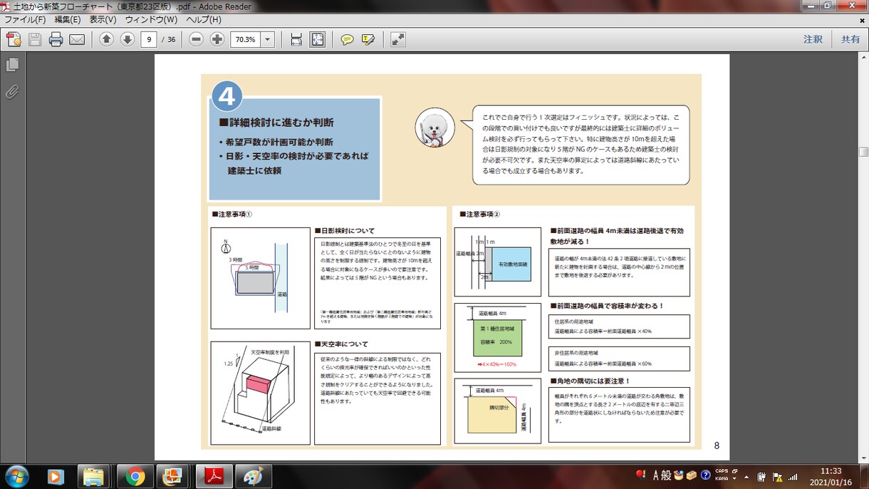Switch to read mode with expand arrows icon
This screenshot has height=489, width=869.
click(397, 39)
